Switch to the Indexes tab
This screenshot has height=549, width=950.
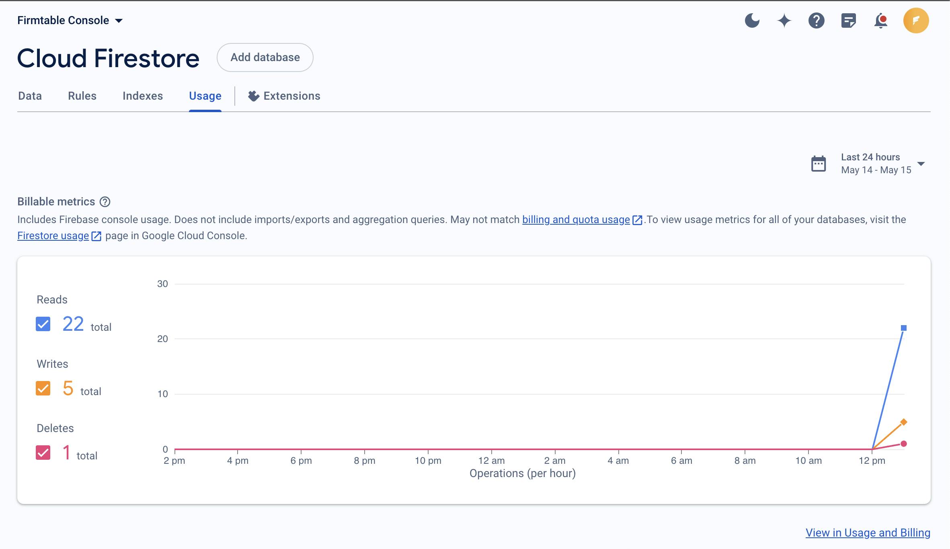coord(143,96)
